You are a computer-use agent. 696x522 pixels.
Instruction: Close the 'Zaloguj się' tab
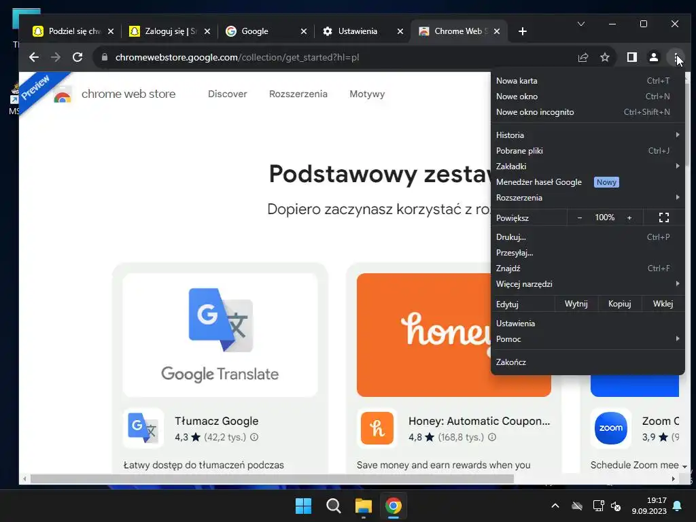[x=207, y=31]
